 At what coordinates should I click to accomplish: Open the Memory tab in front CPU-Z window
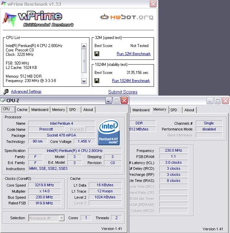tap(59, 110)
